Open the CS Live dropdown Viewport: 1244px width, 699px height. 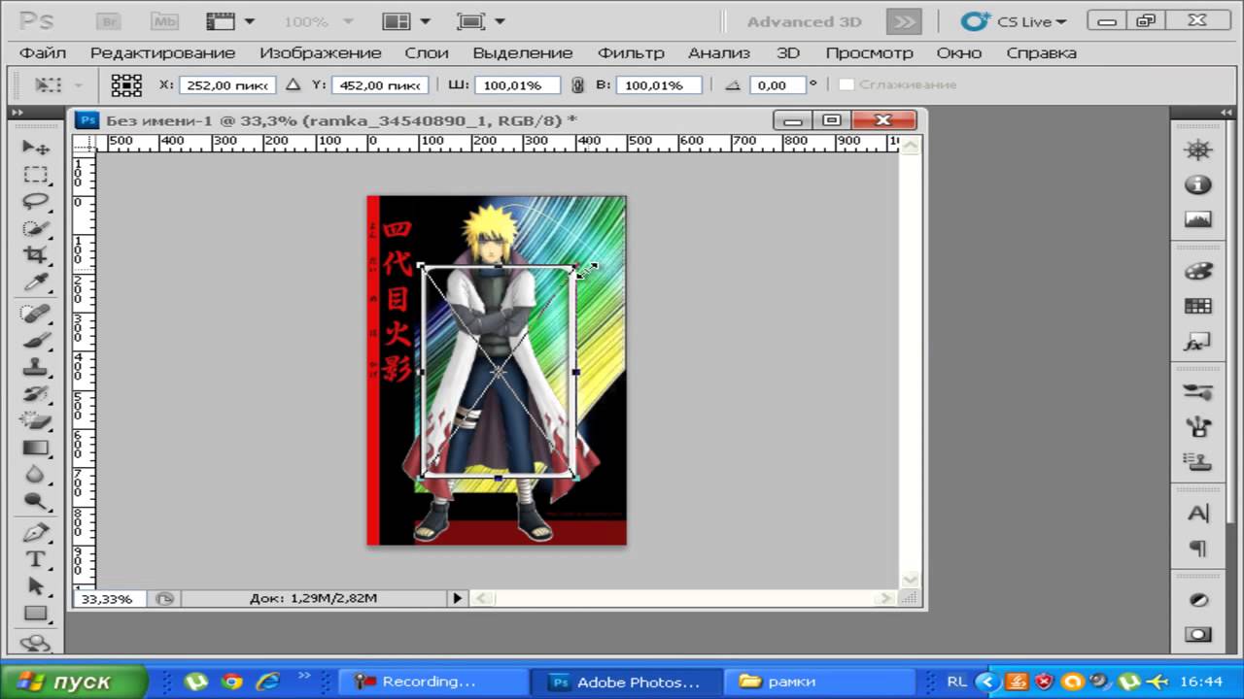coord(1014,21)
